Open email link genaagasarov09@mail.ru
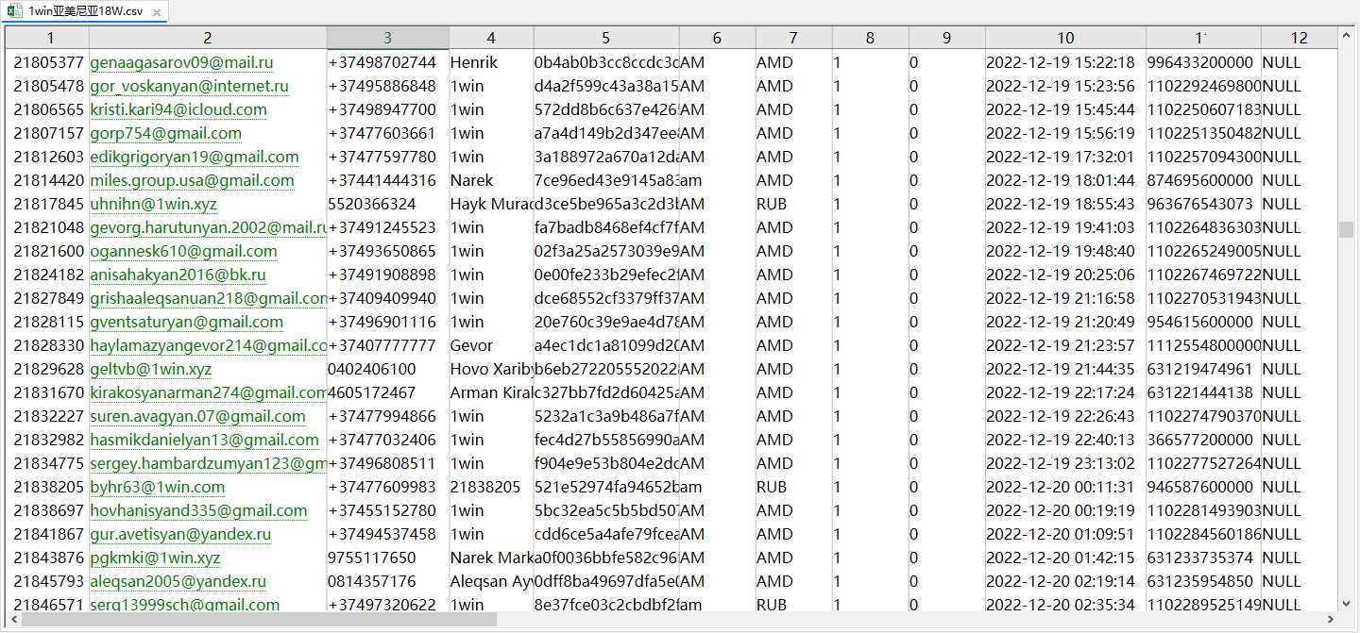Screen dimensions: 1360x633 (181, 62)
